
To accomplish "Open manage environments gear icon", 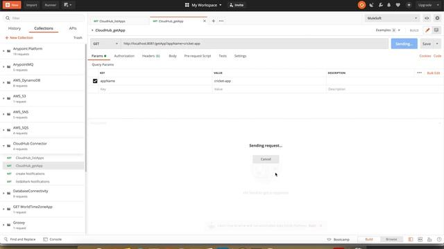I will 437,18.
